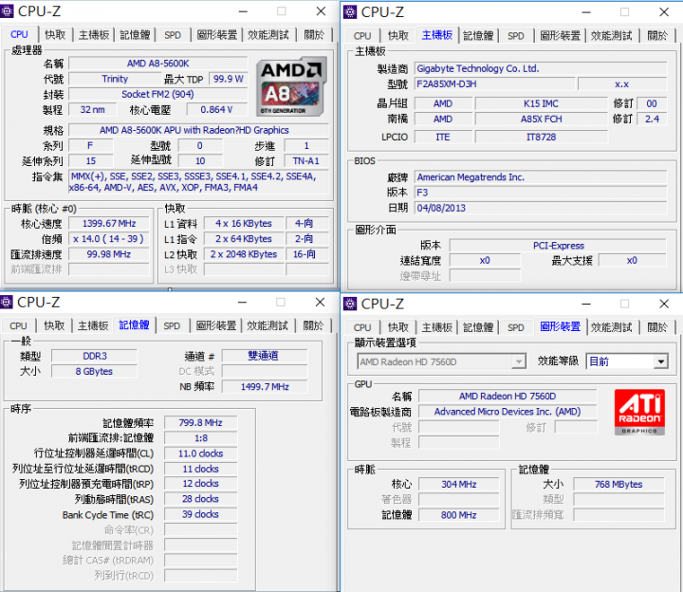Image resolution: width=683 pixels, height=592 pixels.
Task: Close the CPU tab CPU-Z window
Action: click(x=321, y=11)
